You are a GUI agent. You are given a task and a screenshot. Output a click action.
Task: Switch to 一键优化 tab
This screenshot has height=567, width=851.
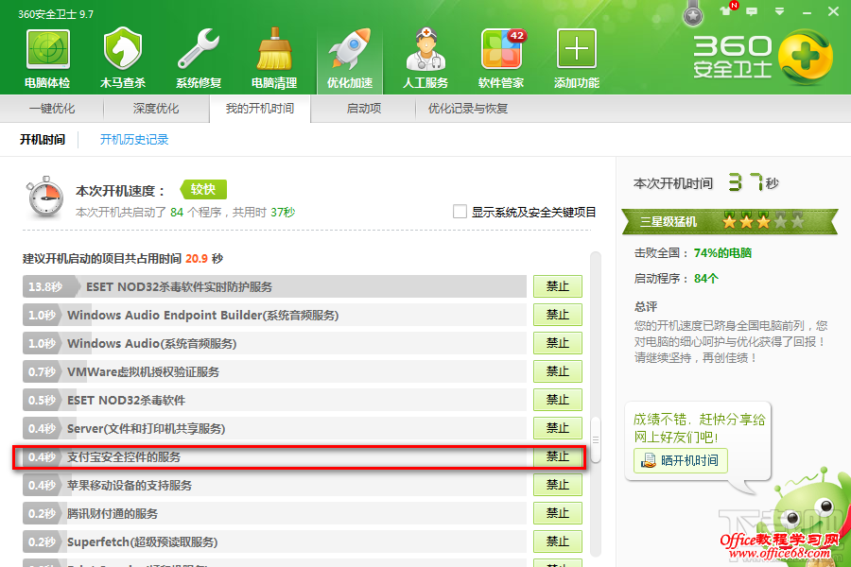pyautogui.click(x=52, y=109)
